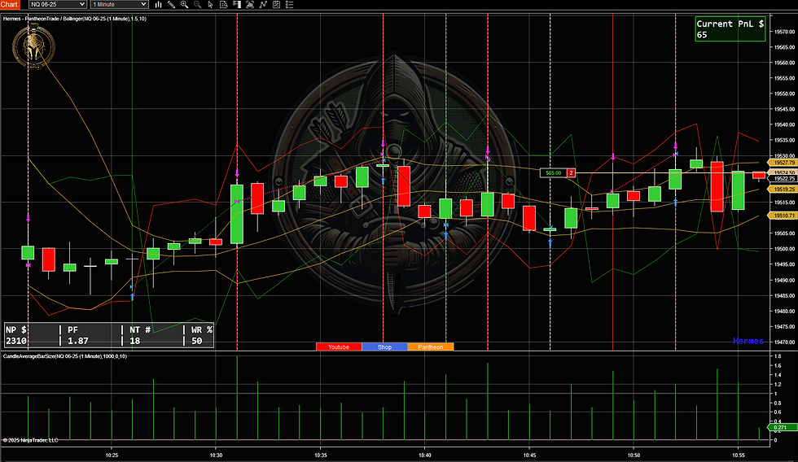Click the 10:30 time axis label

pyautogui.click(x=216, y=455)
